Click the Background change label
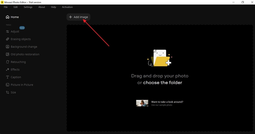 point(24,47)
